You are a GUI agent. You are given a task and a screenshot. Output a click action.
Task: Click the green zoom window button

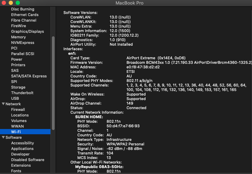click(18, 3)
